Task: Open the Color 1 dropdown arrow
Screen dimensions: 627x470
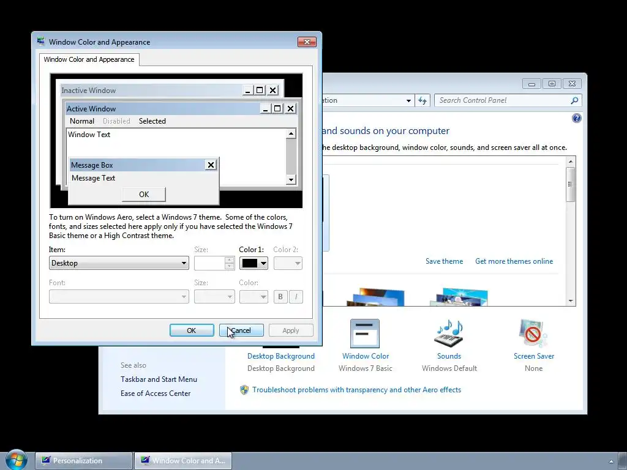Action: tap(263, 263)
